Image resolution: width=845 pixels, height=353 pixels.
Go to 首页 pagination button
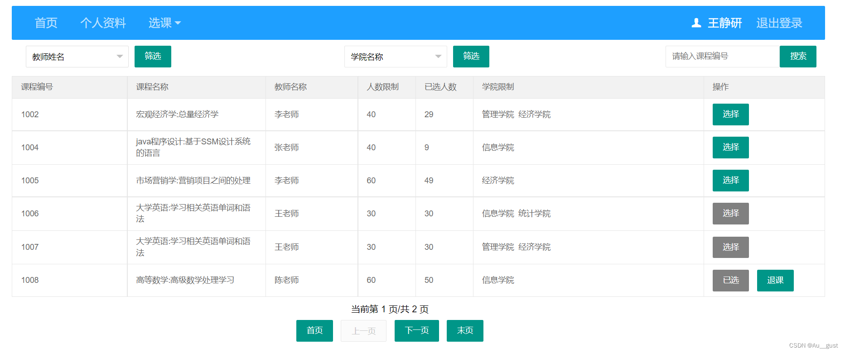314,331
